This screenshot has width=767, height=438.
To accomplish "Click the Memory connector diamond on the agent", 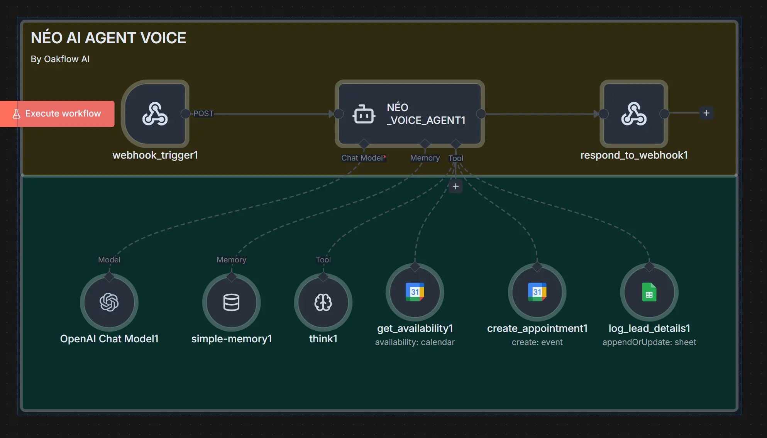I will pos(425,143).
